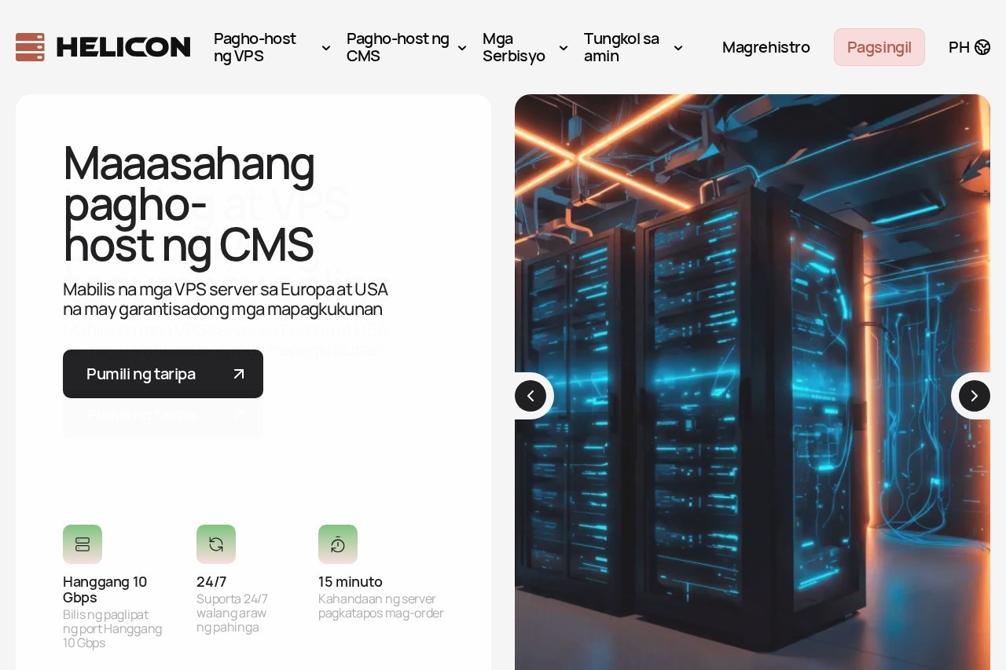Click the 24/7 support refresh icon
The width and height of the screenshot is (1006, 670).
(x=216, y=544)
